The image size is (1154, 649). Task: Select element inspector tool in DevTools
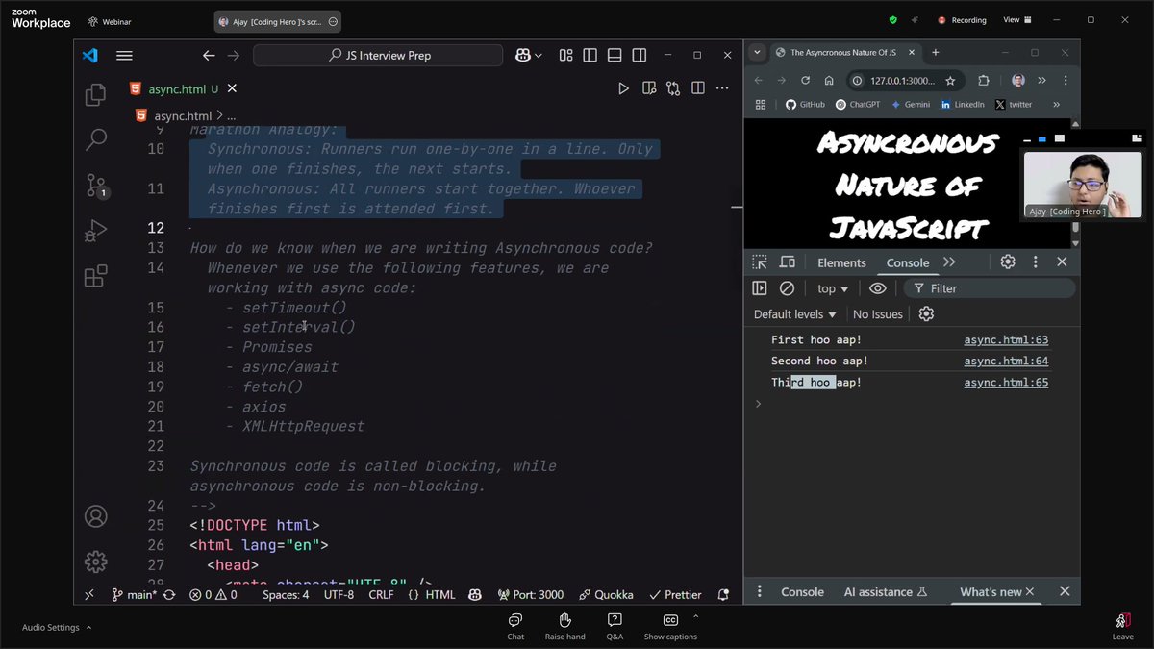point(760,262)
